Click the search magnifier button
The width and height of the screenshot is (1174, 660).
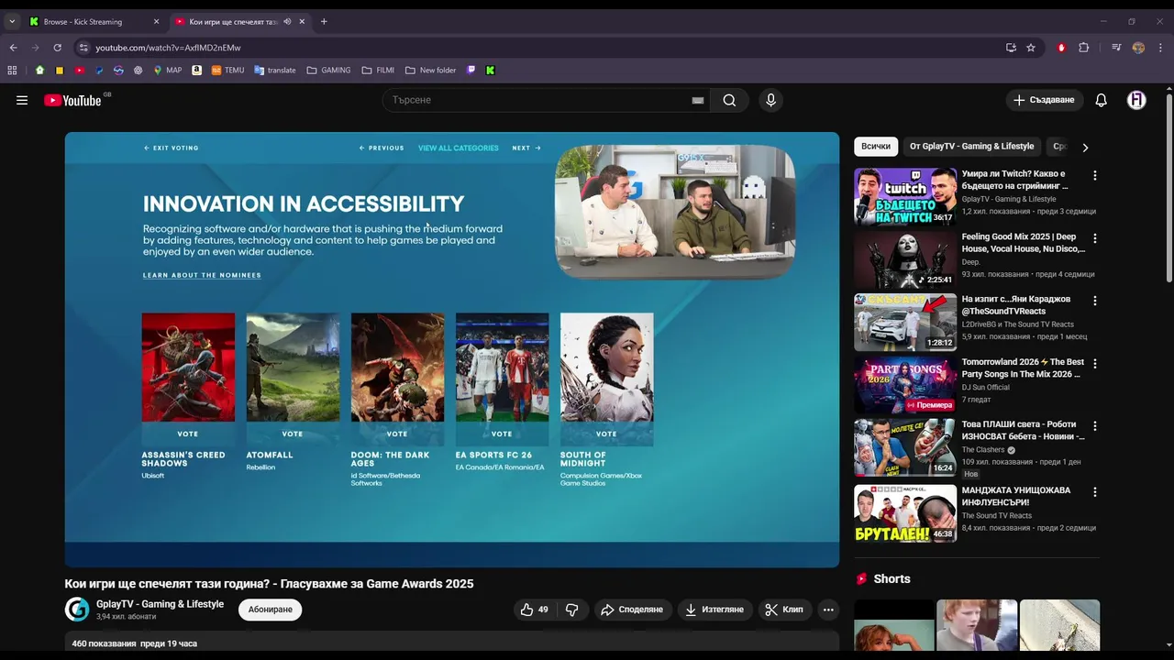tap(729, 101)
